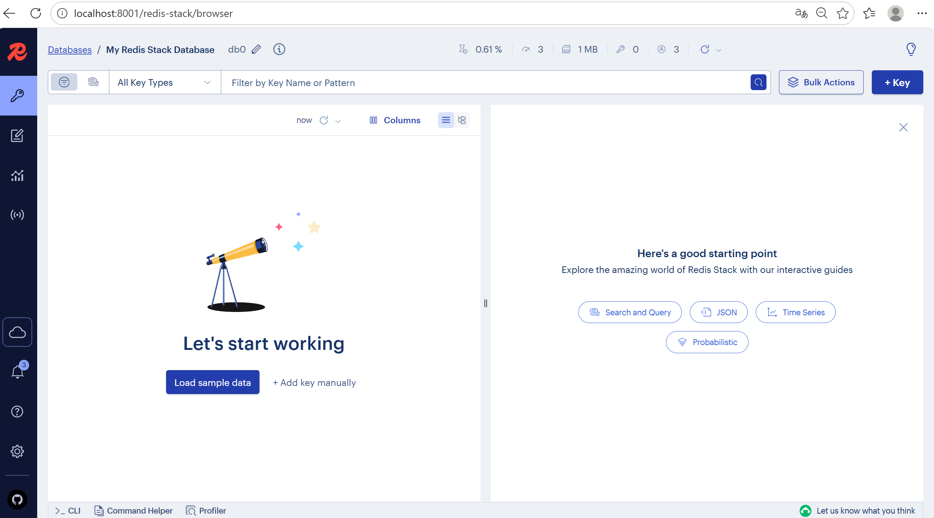Open the All Key Types dropdown
Viewport: 934px width, 518px height.
(164, 82)
